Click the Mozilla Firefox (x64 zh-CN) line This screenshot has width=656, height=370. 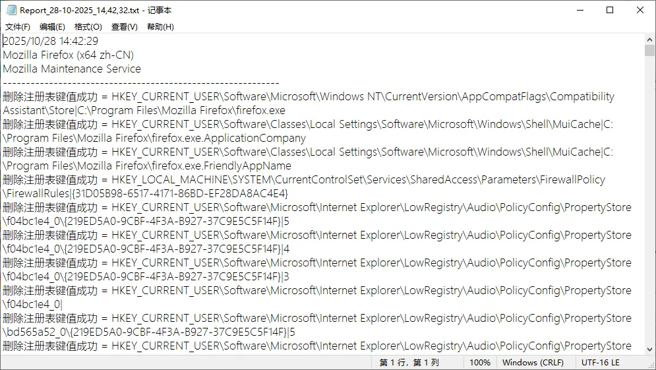pos(68,55)
